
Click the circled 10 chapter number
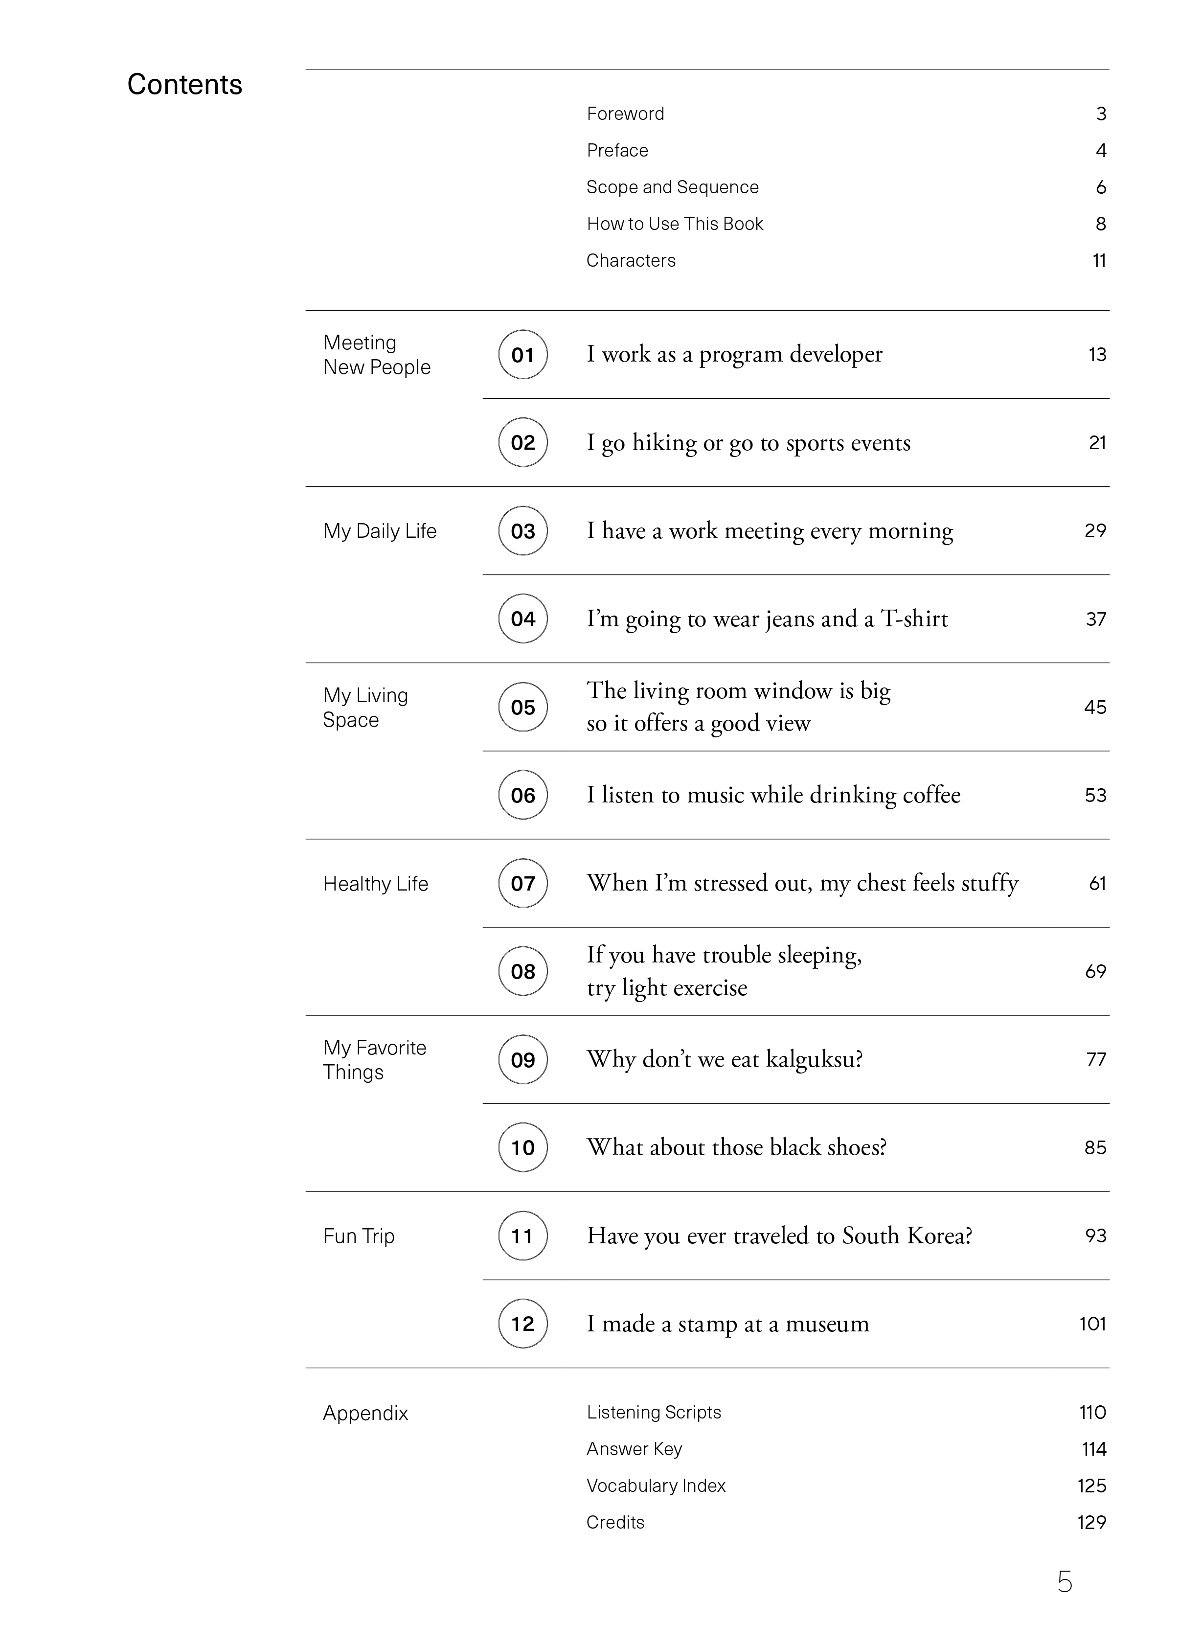coord(522,1147)
